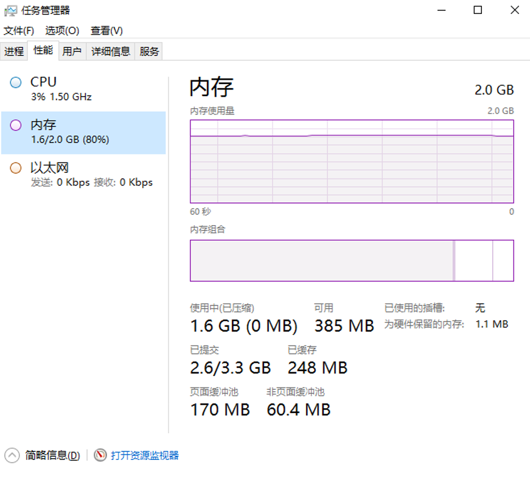Click the 内存组合 composition bar
Screen dimensions: 530x477
352,260
